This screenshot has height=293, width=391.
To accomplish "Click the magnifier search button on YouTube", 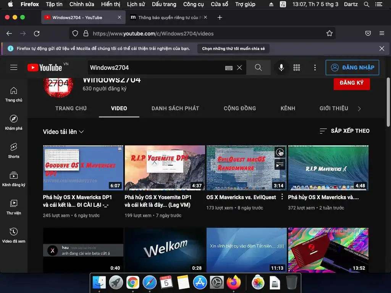I will point(259,68).
